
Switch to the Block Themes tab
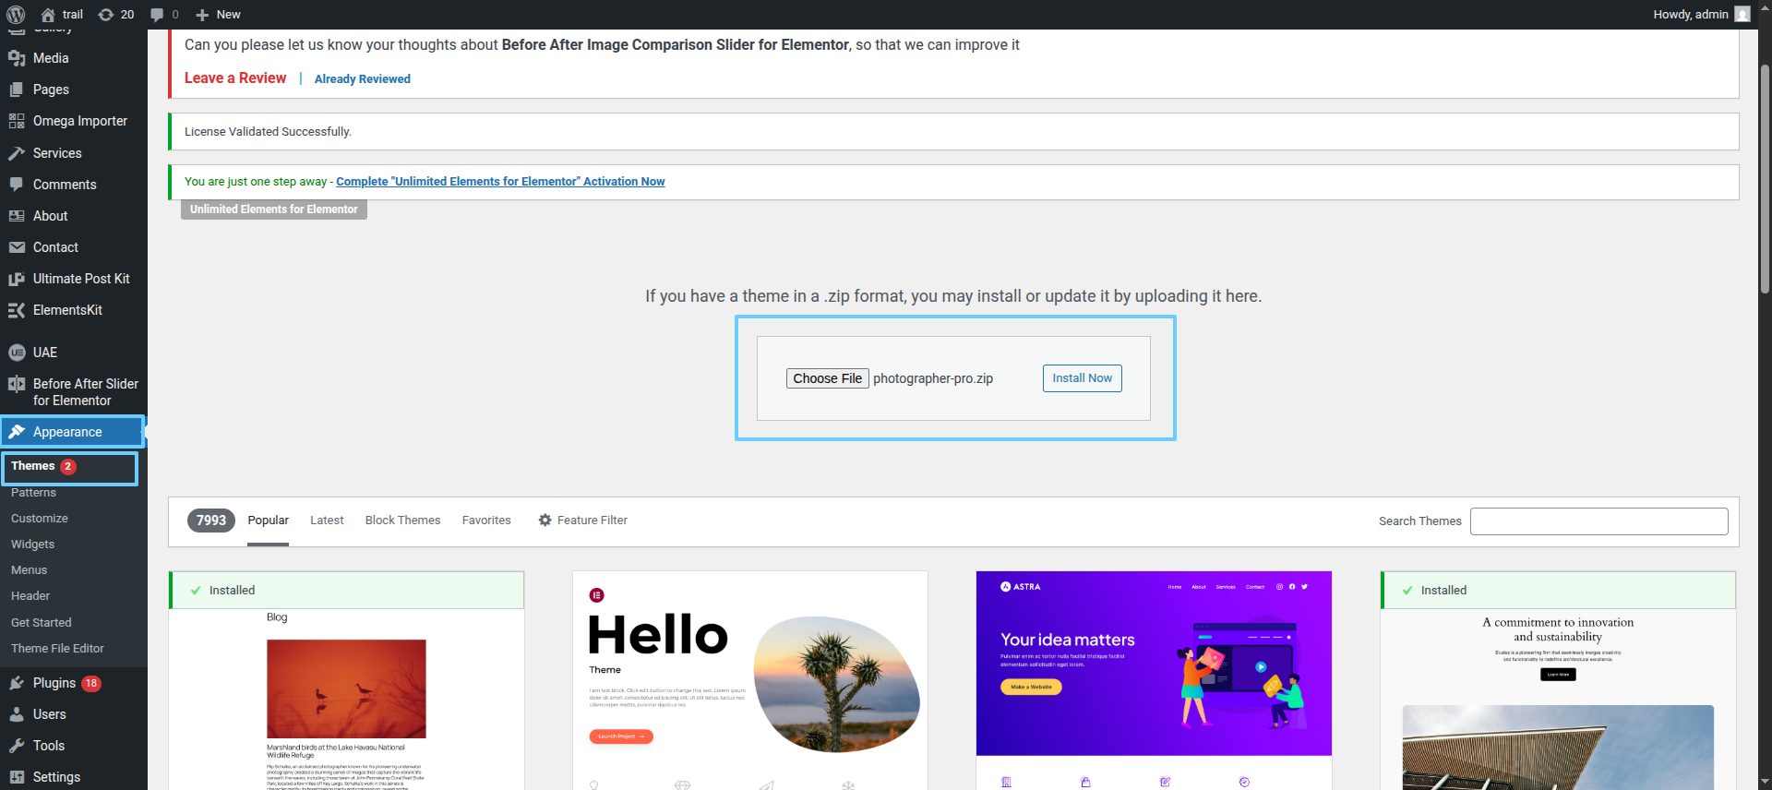click(402, 521)
